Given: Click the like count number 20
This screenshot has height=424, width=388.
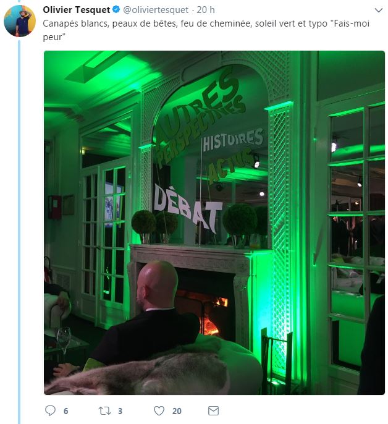Looking at the screenshot, I should click(177, 411).
